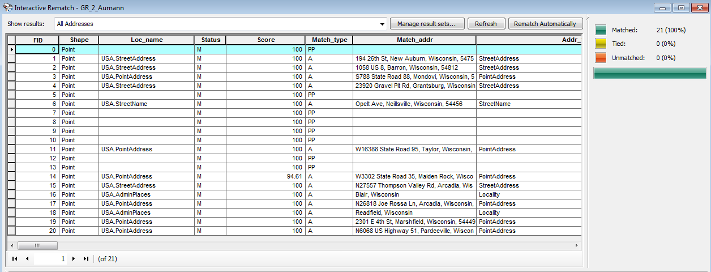Click address 'W16388 State Road 95, Taylor'
Viewport: 711px width, 272px height.
[x=414, y=149]
